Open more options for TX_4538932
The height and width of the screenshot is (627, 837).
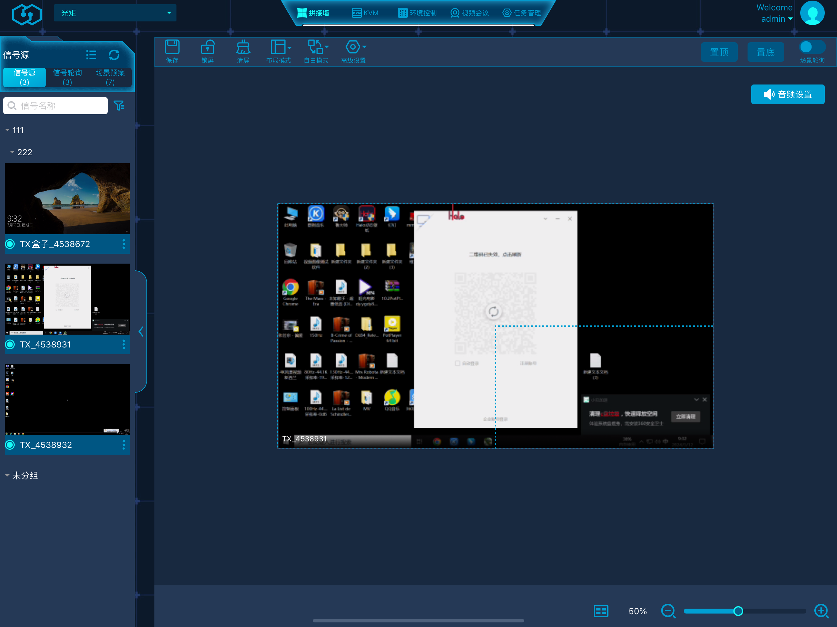124,445
